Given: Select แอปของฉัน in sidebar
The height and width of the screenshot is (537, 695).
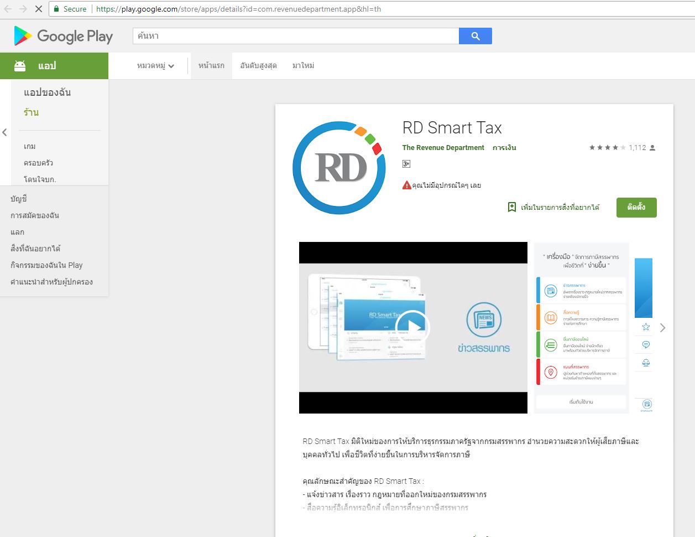Looking at the screenshot, I should (48, 92).
